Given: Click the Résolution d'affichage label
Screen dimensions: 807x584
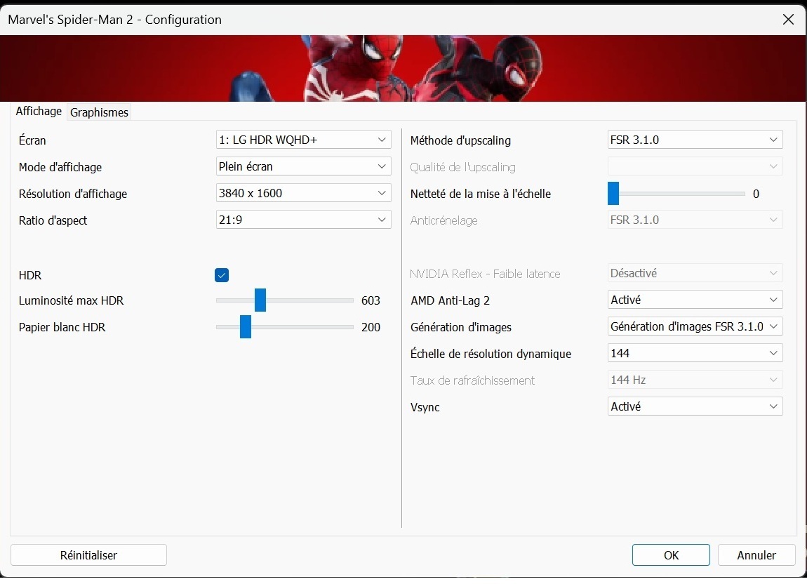Looking at the screenshot, I should (73, 194).
